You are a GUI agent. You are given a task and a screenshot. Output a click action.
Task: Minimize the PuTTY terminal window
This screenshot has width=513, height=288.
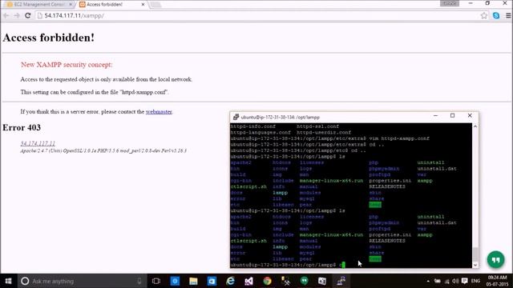[x=435, y=115]
